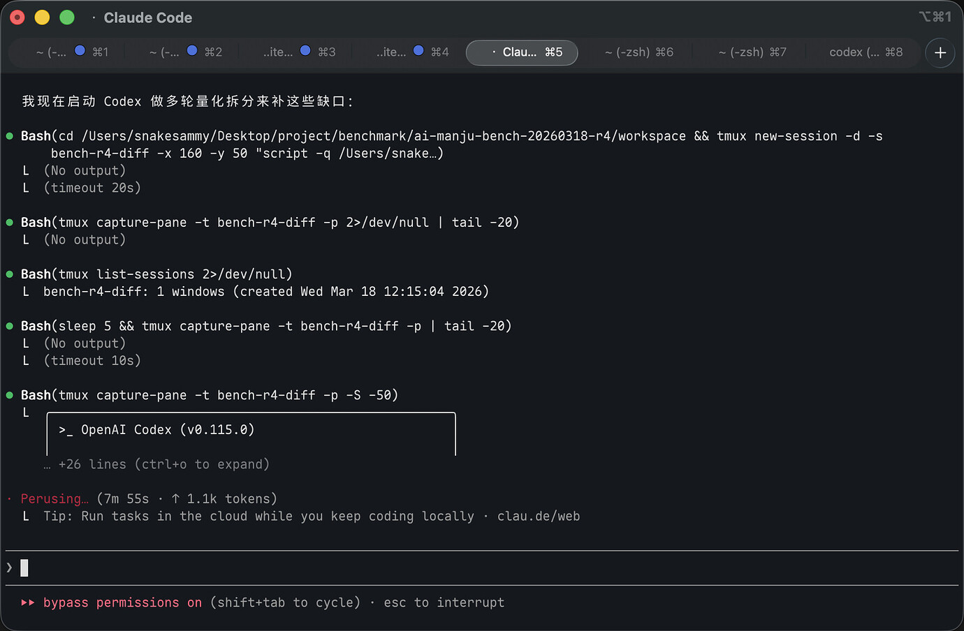Zoom the window with the green button
This screenshot has height=631, width=964.
coord(67,17)
